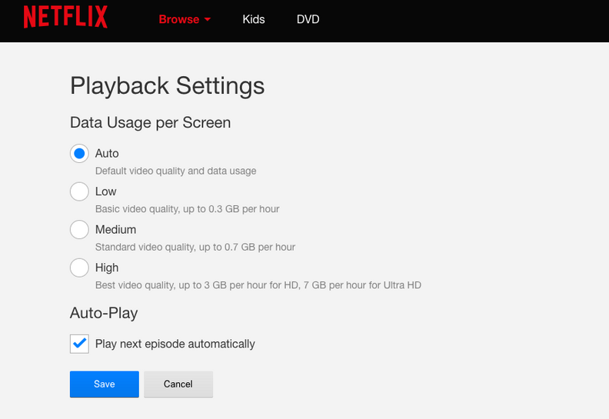Click the "Basic video quality" description text
609x419 pixels.
click(187, 209)
